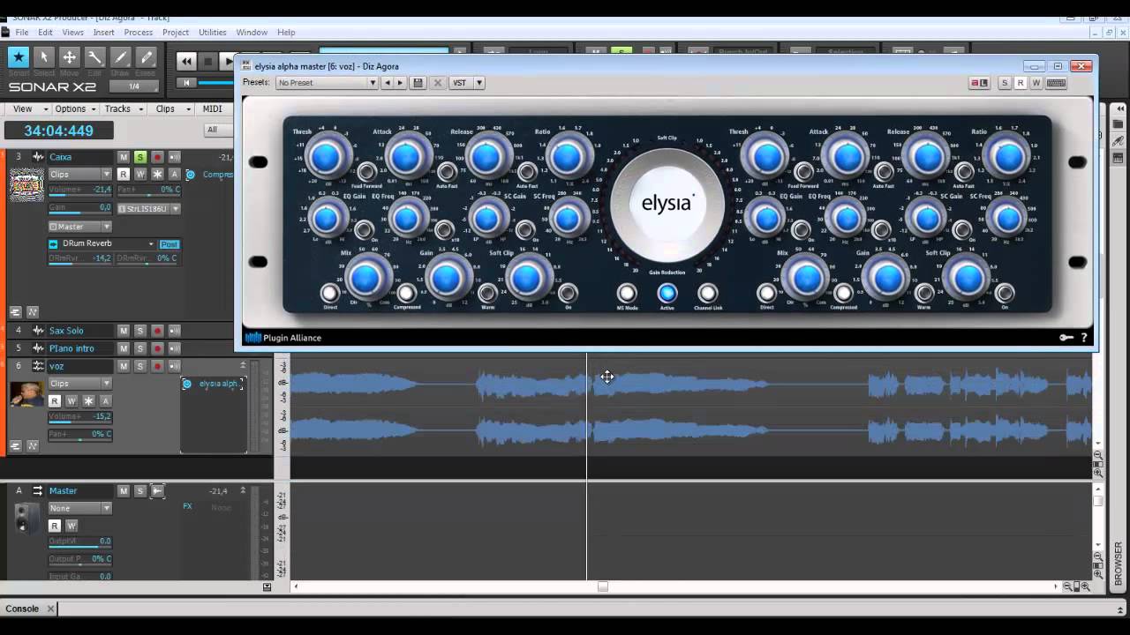Open the elysia help question mark
Viewport: 1130px width, 635px height.
[1084, 338]
